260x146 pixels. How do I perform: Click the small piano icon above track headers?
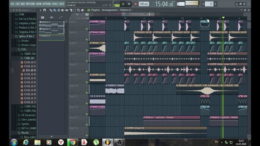pos(87,15)
